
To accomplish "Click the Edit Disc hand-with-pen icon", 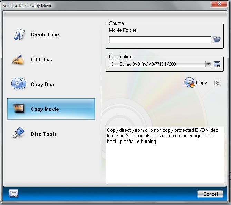I will (18, 59).
